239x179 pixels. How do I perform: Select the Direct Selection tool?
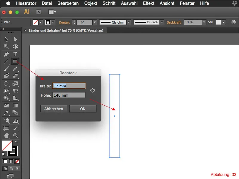[15, 39]
